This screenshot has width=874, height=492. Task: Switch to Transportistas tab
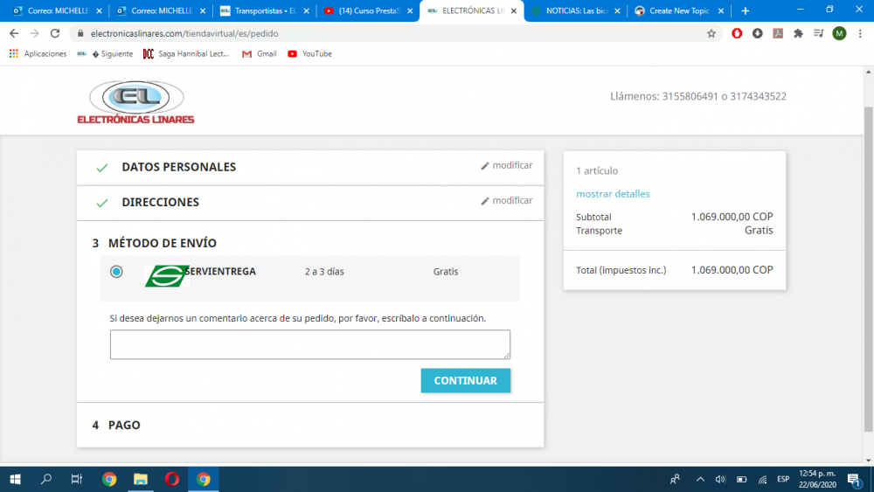point(264,11)
